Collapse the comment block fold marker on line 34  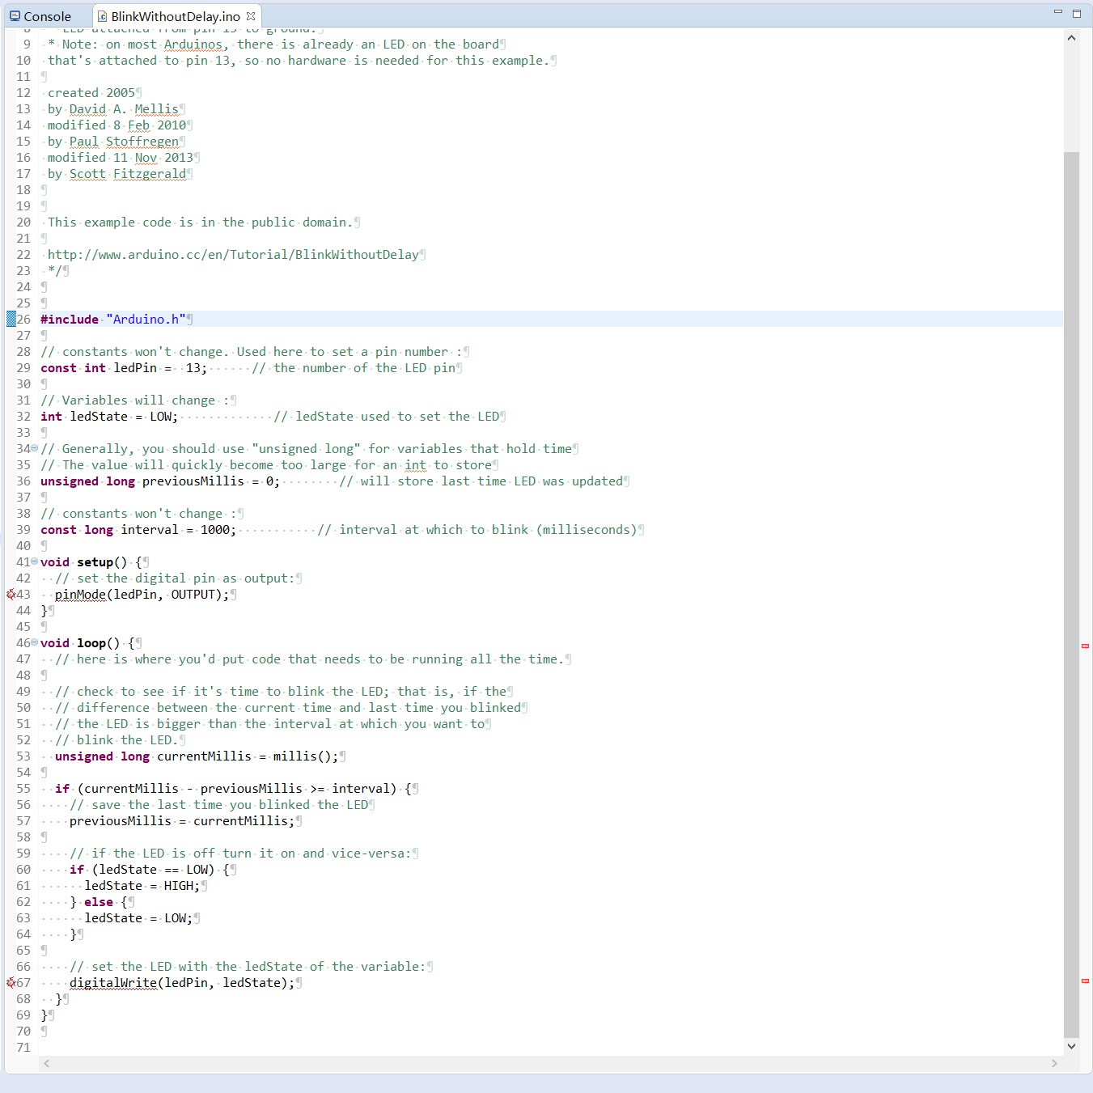[x=35, y=448]
